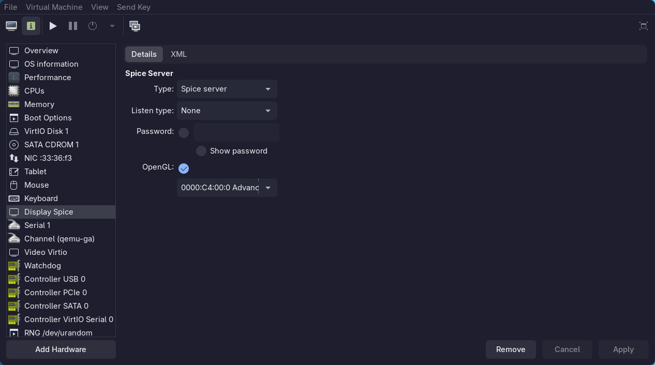Open the Spice server Type dropdown
This screenshot has width=655, height=365.
[x=227, y=88]
